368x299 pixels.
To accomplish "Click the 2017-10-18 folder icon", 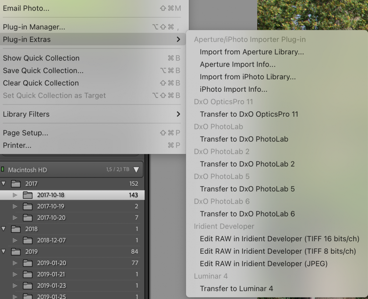I will point(28,195).
